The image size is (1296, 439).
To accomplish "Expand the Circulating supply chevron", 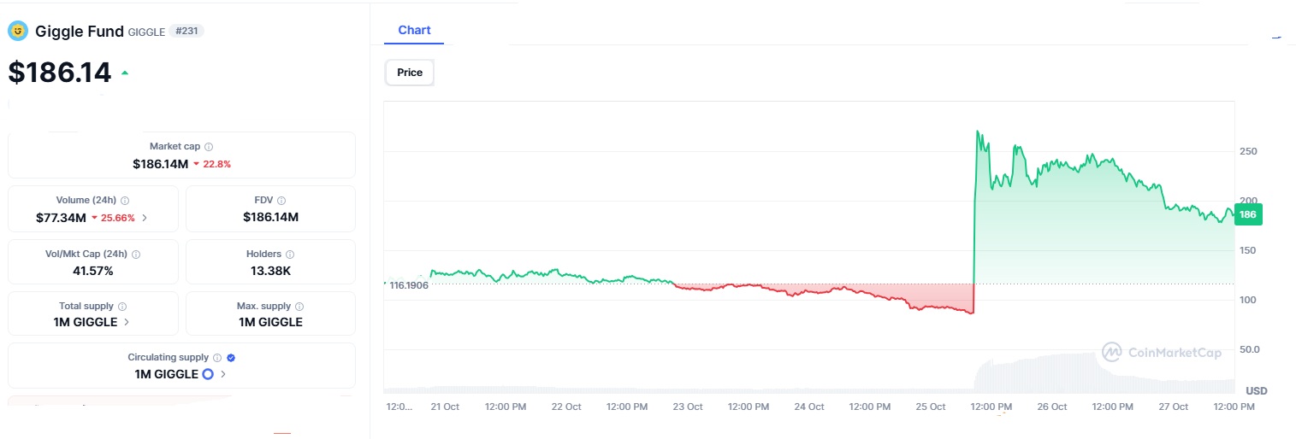I will click(223, 374).
